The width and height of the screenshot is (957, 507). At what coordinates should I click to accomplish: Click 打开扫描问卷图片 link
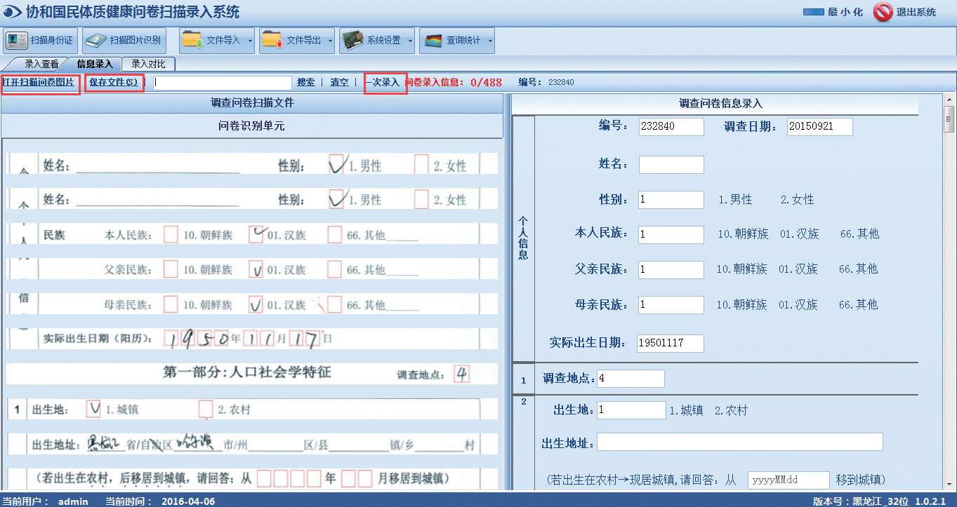click(39, 83)
